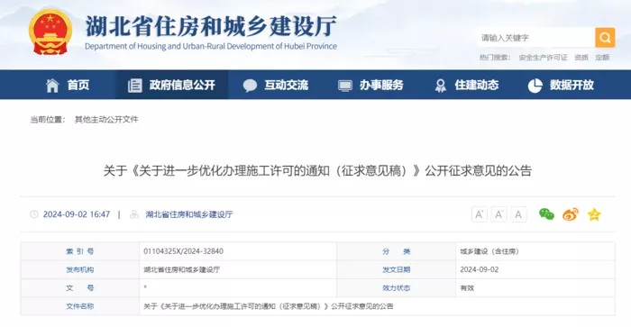Image resolution: width=631 pixels, height=327 pixels.
Task: Click the 发布机构 label cell
Action: (79, 270)
